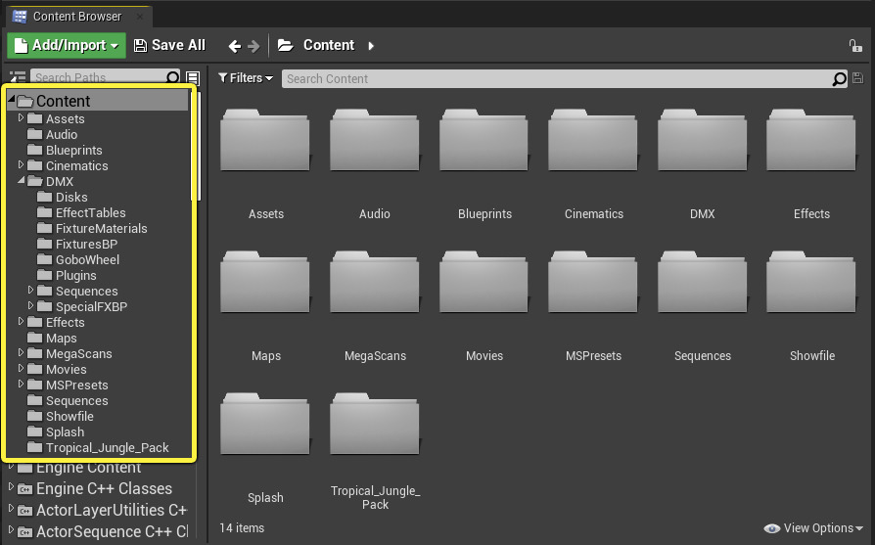Select the Blueprints folder thumbnail
This screenshot has width=875, height=545.
click(x=484, y=141)
